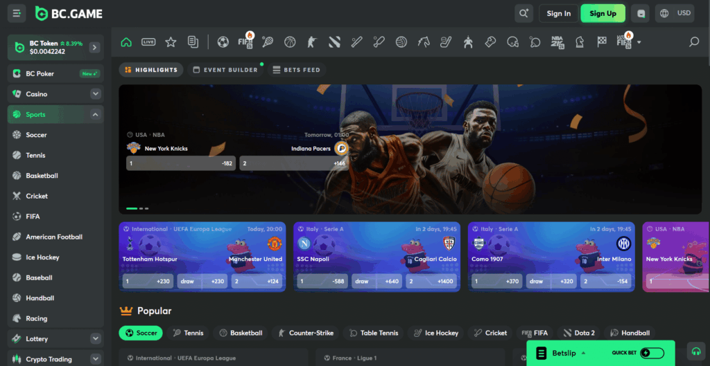710x366 pixels.
Task: Collapse the Sports sidebar section
Action: [x=96, y=114]
